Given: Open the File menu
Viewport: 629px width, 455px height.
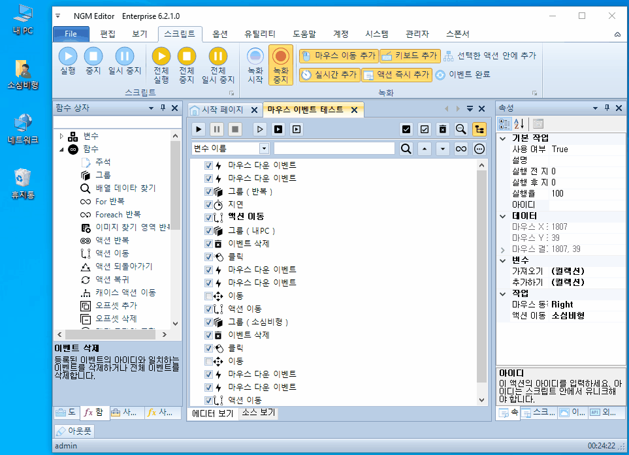Looking at the screenshot, I should pyautogui.click(x=71, y=34).
